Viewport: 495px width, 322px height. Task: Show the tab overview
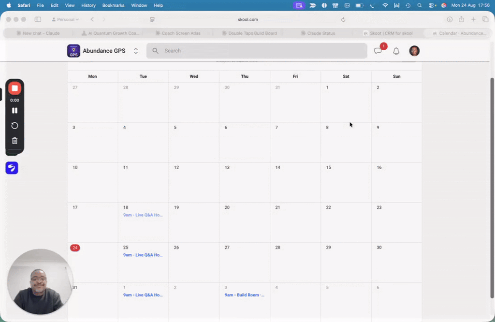[x=485, y=19]
